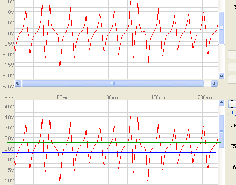
Task: Click the 200ms time axis label
Action: click(x=205, y=98)
